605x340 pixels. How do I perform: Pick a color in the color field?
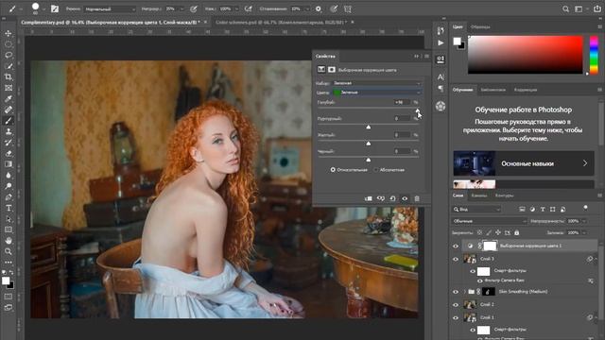526,55
